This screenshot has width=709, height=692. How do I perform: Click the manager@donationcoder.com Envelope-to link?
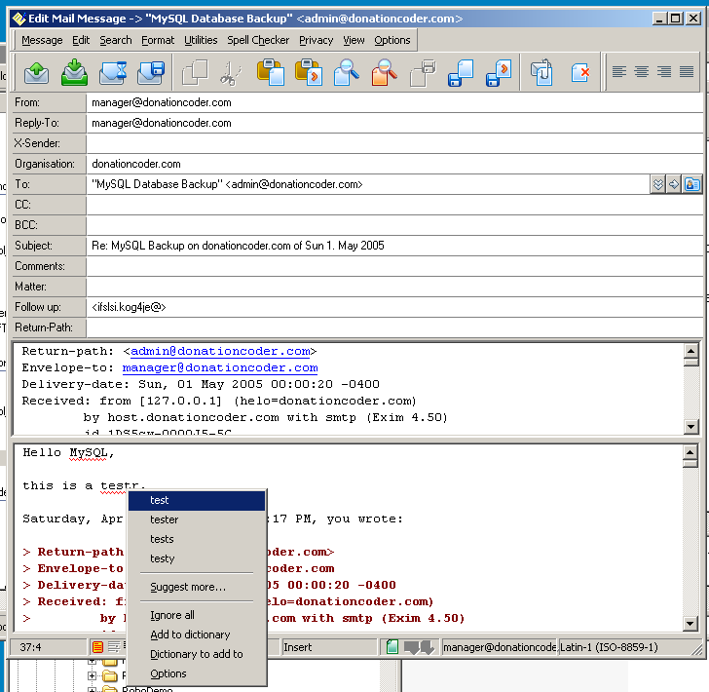(x=220, y=368)
